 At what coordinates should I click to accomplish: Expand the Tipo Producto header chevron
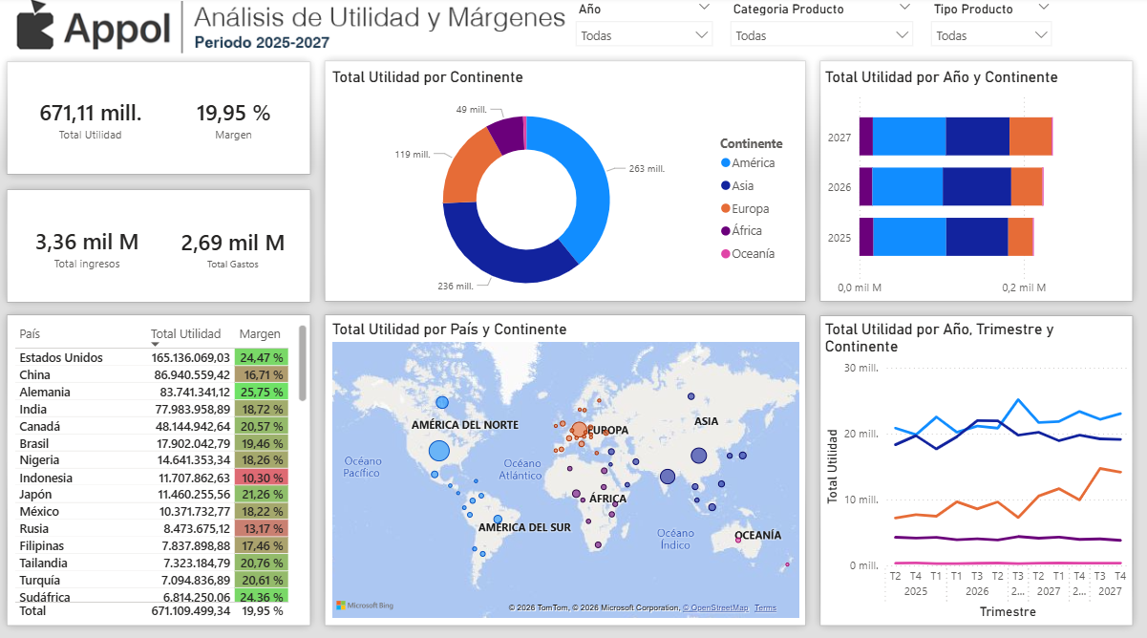[1043, 8]
